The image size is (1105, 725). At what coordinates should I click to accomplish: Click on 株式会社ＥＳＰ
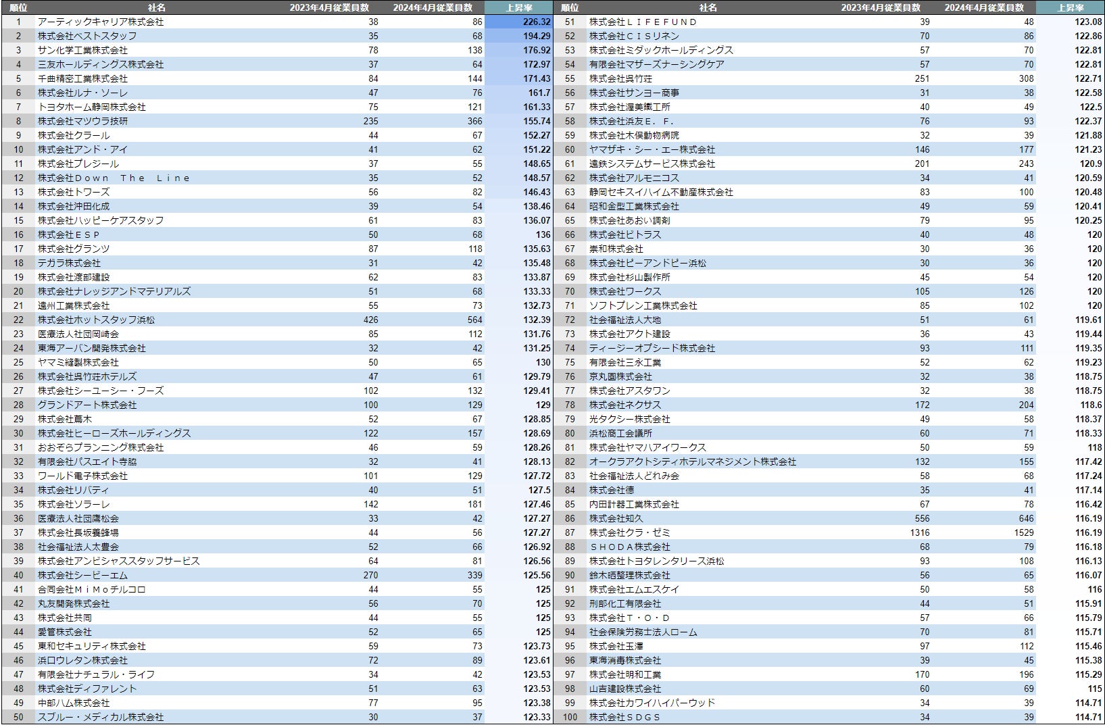pos(69,234)
